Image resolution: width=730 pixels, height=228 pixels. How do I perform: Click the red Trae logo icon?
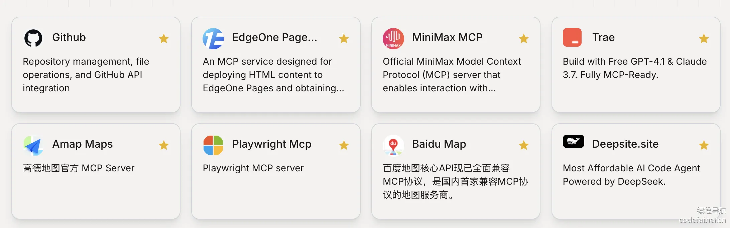tap(572, 37)
